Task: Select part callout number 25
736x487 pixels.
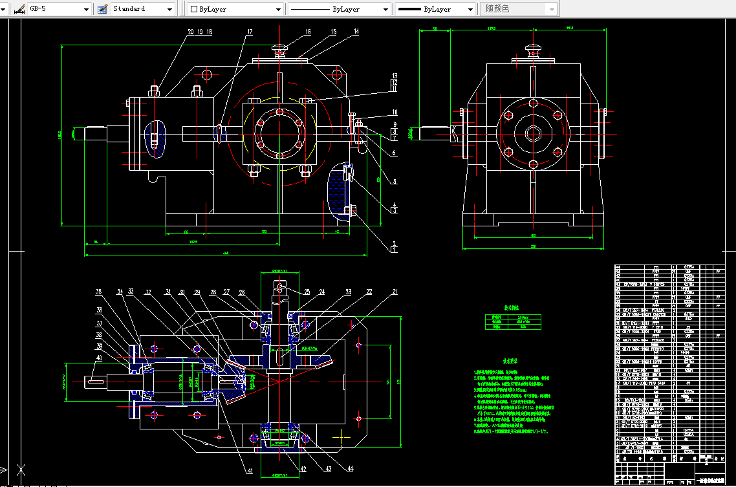Action: click(x=307, y=292)
